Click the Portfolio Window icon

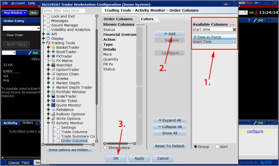(x=53, y=92)
